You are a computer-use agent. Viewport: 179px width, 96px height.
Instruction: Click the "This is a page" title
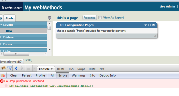coord(67,18)
